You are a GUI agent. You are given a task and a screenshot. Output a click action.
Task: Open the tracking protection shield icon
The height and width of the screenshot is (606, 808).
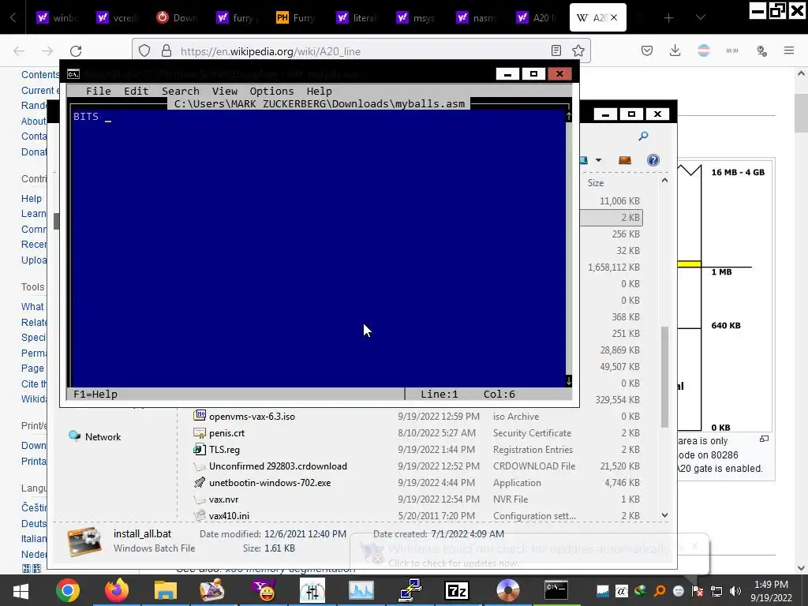click(x=144, y=50)
